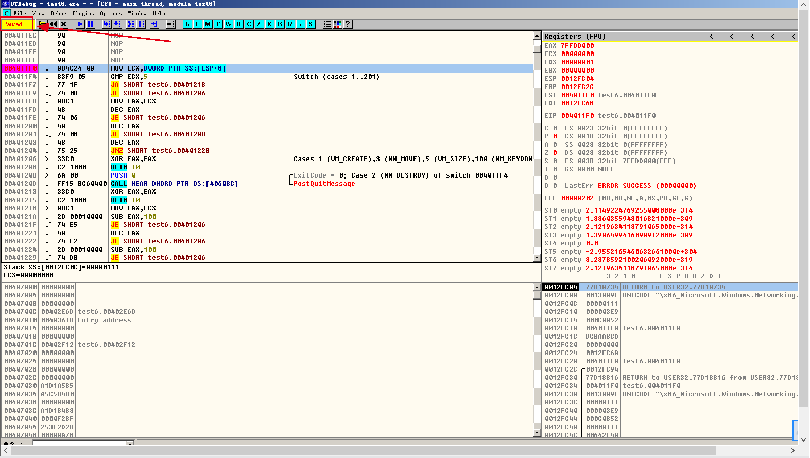Click the Paused status indicator
This screenshot has height=458, width=810.
tap(17, 24)
